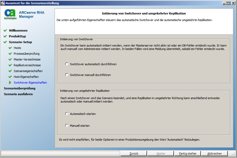237x158 pixels.
Task: Click the green checkmark beside Replikatverzeichnisse
Action: click(x=10, y=65)
